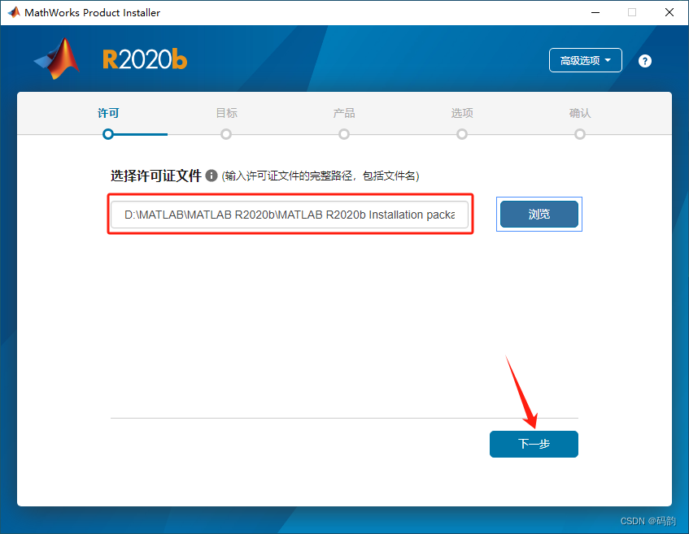Click the MathWorks logo in the title bar
The height and width of the screenshot is (534, 689).
[x=13, y=11]
